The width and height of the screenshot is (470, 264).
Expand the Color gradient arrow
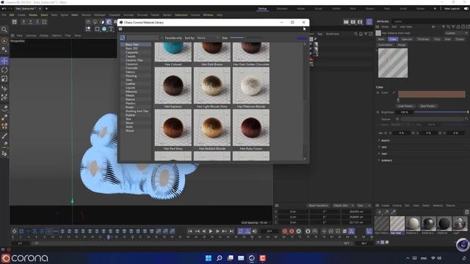coord(394,93)
